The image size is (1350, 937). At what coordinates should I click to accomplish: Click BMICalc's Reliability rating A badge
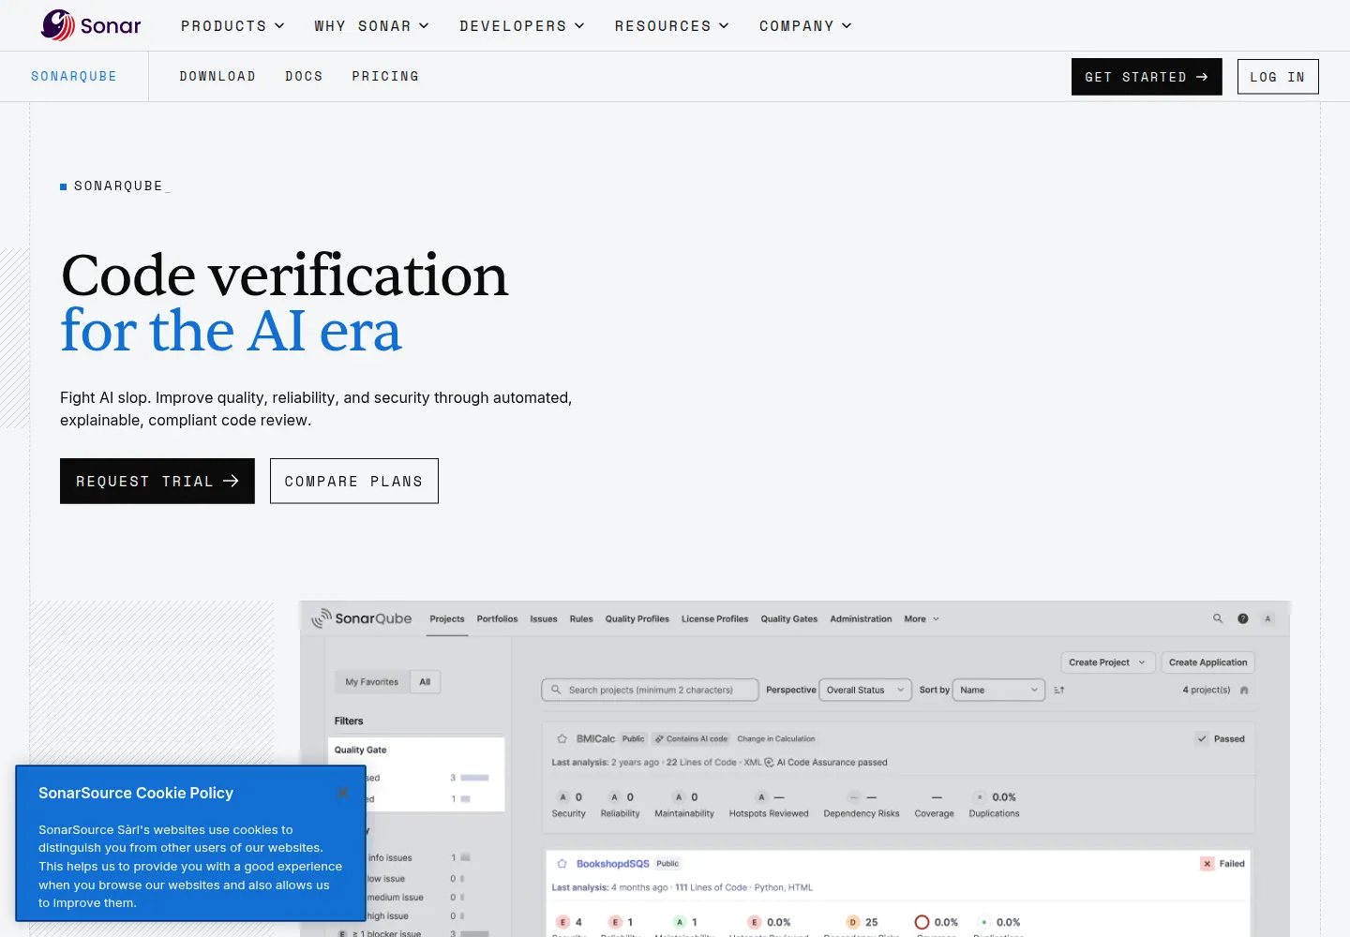click(x=615, y=797)
